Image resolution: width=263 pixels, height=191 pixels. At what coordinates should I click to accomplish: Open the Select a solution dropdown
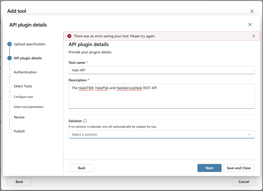(162, 134)
